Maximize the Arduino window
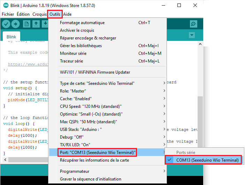Viewport: 245px width, 185px height. (x=179, y=5)
